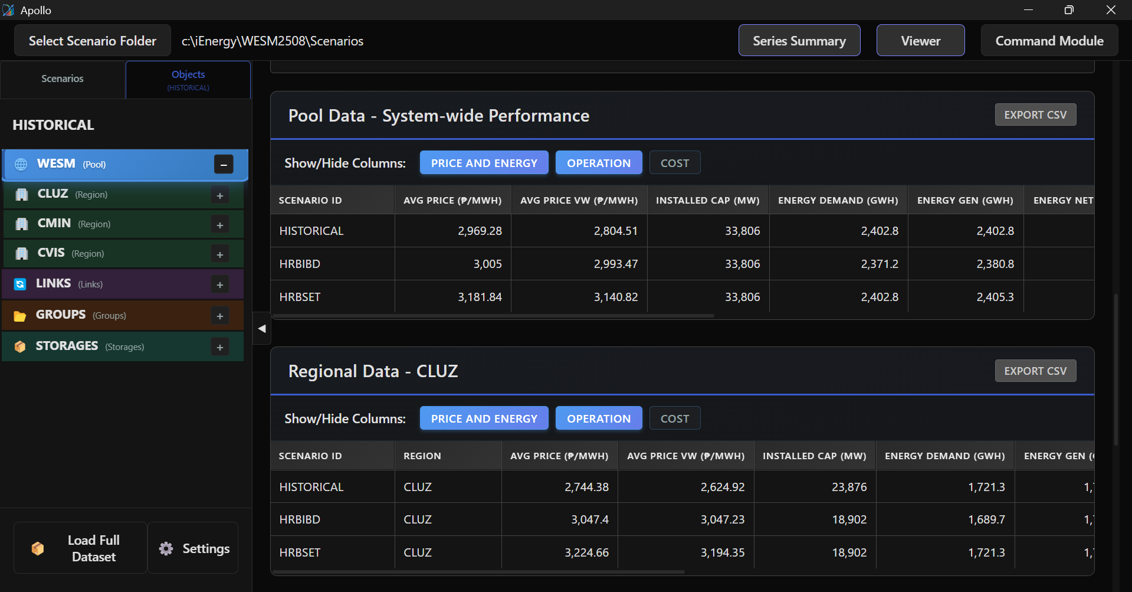Click the GROUPS folder icon
Screen dimensions: 1132x592
tap(20, 316)
